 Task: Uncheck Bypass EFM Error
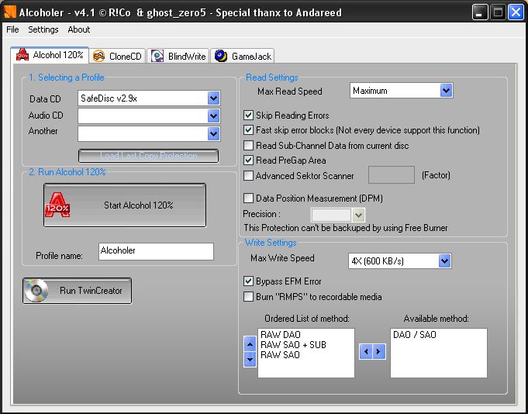tap(248, 281)
